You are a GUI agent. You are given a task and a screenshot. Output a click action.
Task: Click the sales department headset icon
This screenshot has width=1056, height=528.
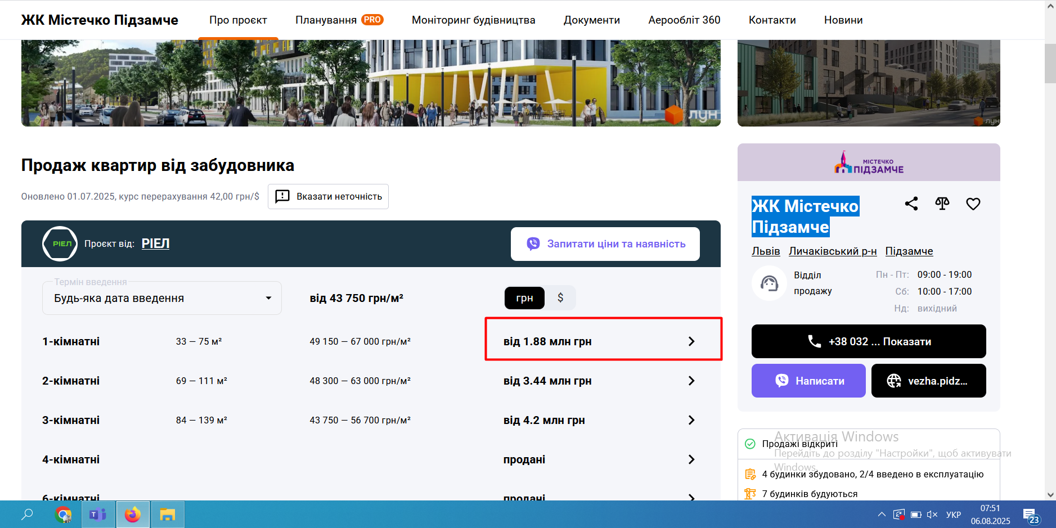click(x=769, y=283)
